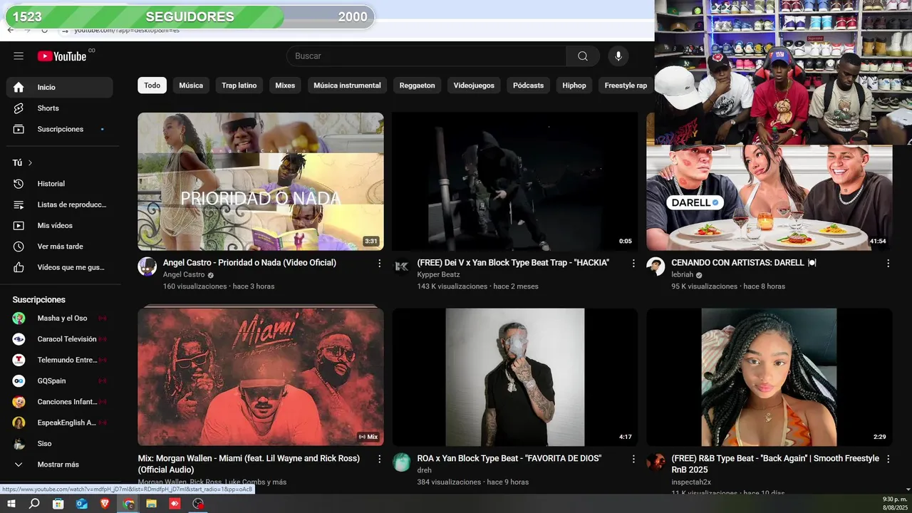Open options for Cenando con Artistas
Image resolution: width=912 pixels, height=513 pixels.
[888, 263]
